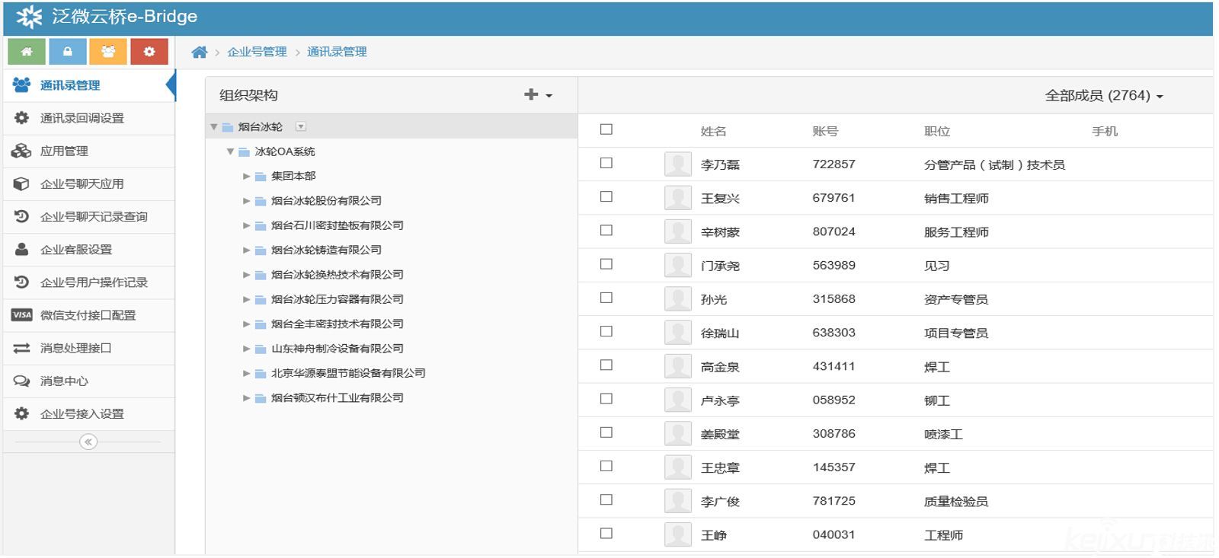Image resolution: width=1219 pixels, height=558 pixels.
Task: Check the checkbox for 王复兴
Action: (x=606, y=197)
